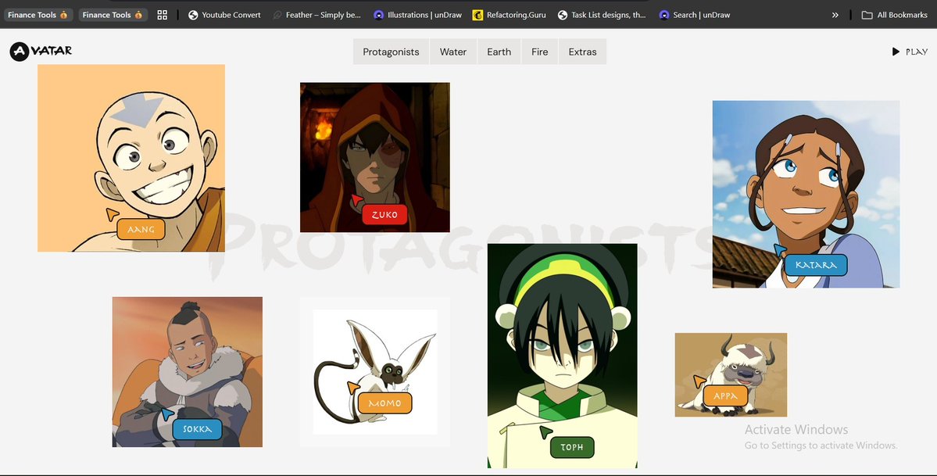This screenshot has height=476, width=937.
Task: Click the orange Momo name tag
Action: pos(384,403)
